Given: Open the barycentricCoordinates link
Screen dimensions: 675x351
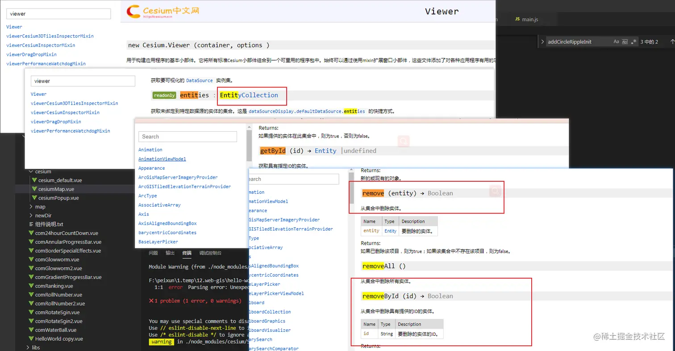Looking at the screenshot, I should tap(167, 233).
